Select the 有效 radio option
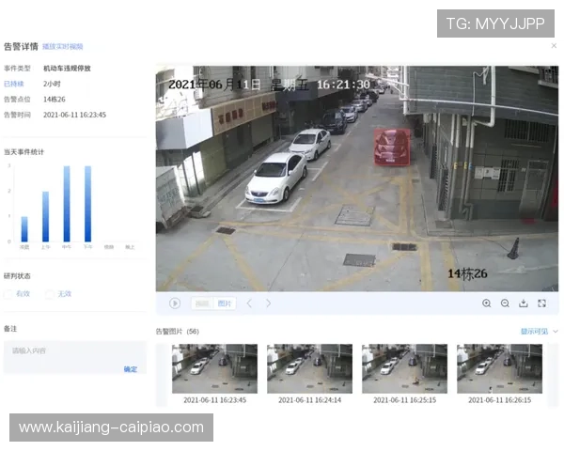 [9, 294]
